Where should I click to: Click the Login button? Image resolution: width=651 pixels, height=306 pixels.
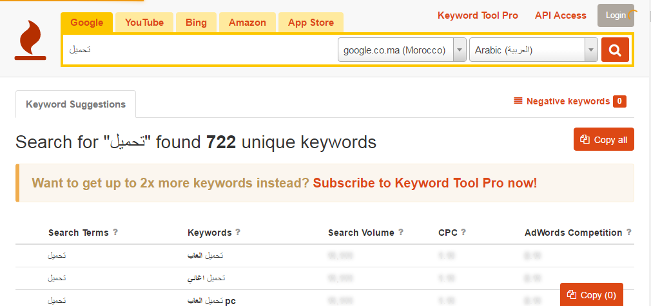(616, 15)
